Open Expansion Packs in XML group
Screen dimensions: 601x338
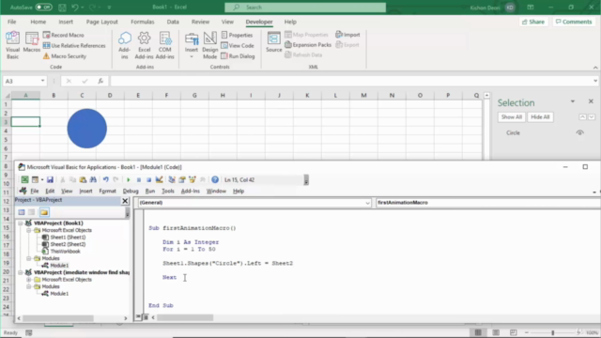coord(308,45)
